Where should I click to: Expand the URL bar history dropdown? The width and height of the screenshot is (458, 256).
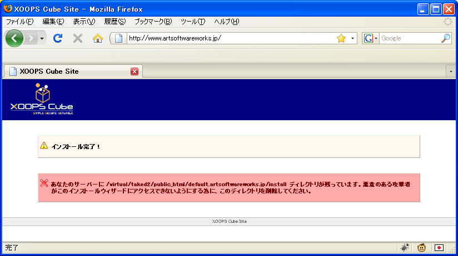click(x=352, y=38)
